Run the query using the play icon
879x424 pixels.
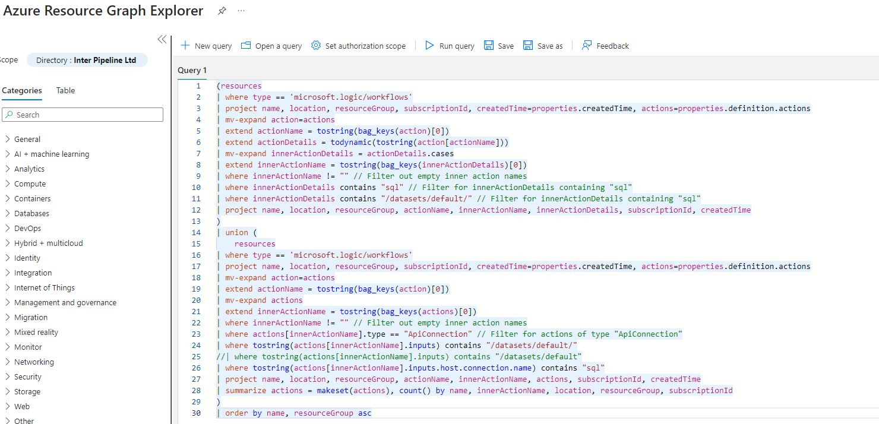[x=430, y=46]
